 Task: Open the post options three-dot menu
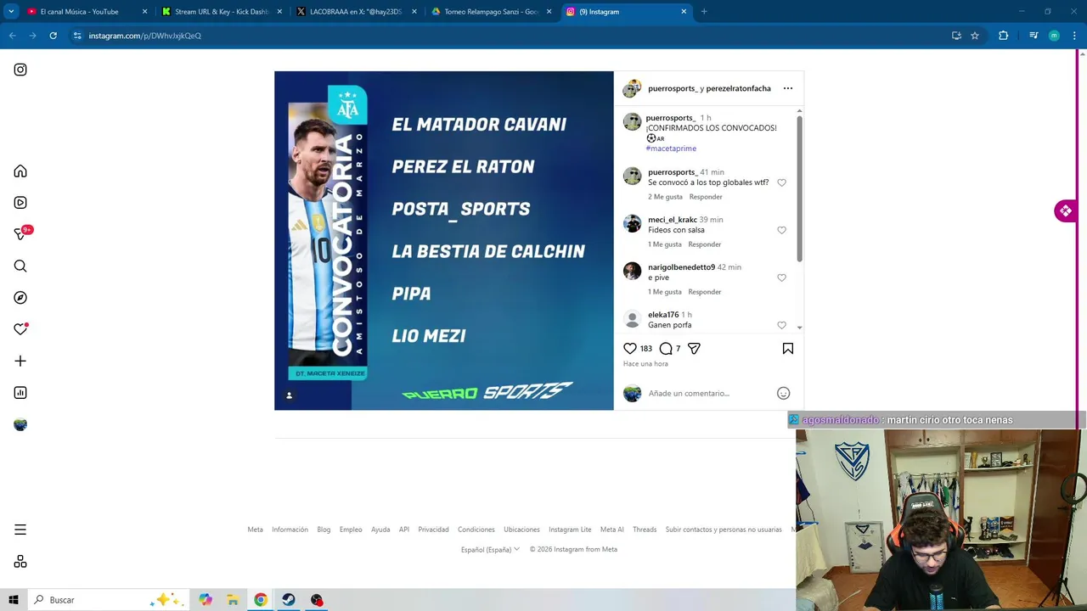[x=788, y=88]
